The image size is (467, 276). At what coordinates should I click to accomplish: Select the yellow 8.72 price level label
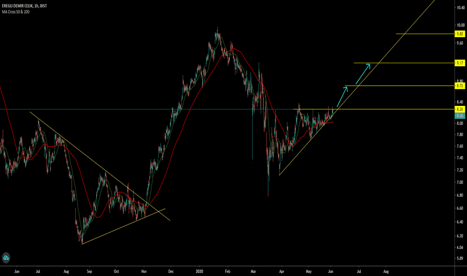(460, 86)
